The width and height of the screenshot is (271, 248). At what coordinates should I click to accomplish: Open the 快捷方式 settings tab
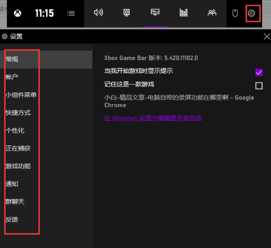[46, 113]
